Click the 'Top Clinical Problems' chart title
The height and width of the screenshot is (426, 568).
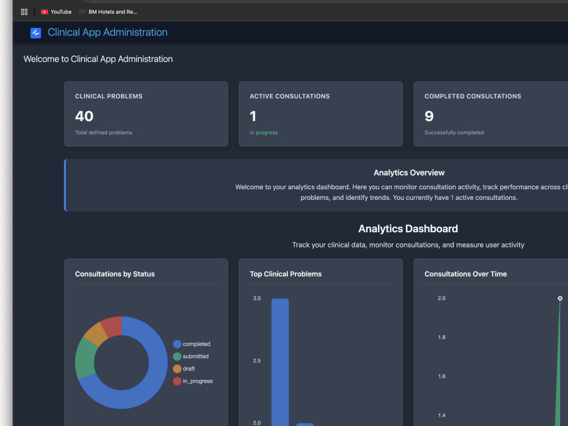click(x=286, y=274)
